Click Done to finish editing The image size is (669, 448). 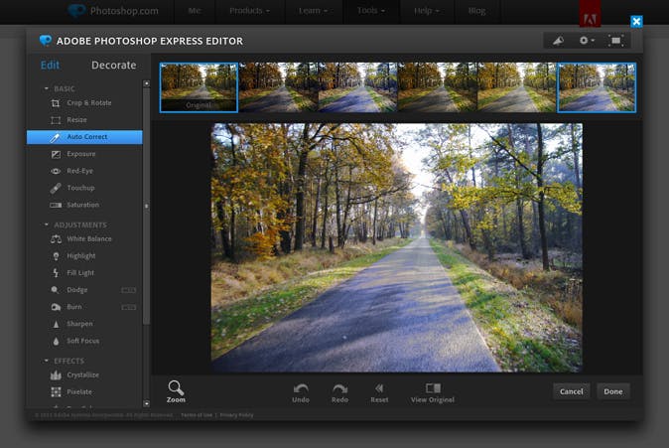click(x=613, y=391)
